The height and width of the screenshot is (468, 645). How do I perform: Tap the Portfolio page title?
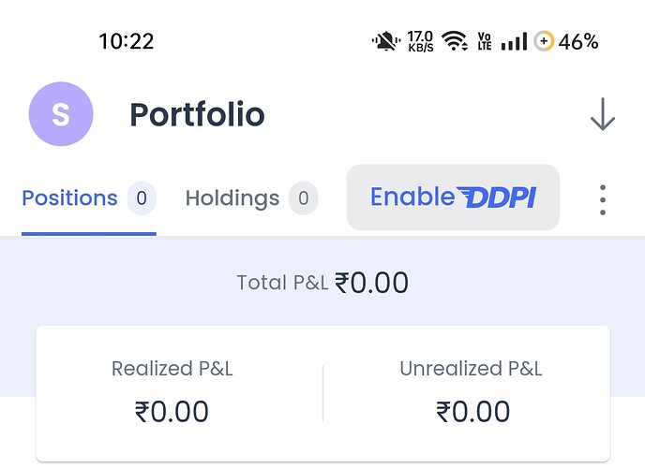click(197, 114)
